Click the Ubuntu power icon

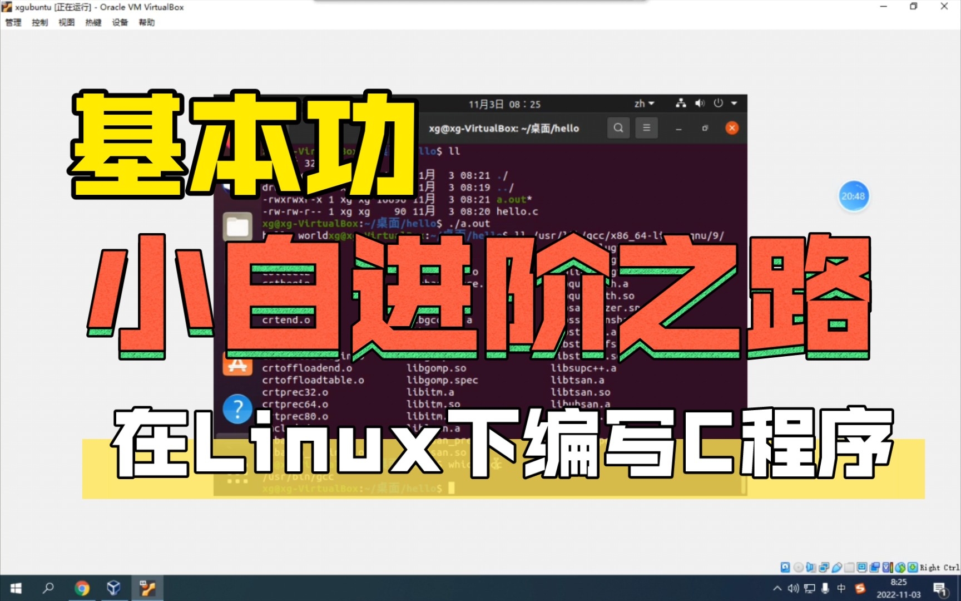718,104
